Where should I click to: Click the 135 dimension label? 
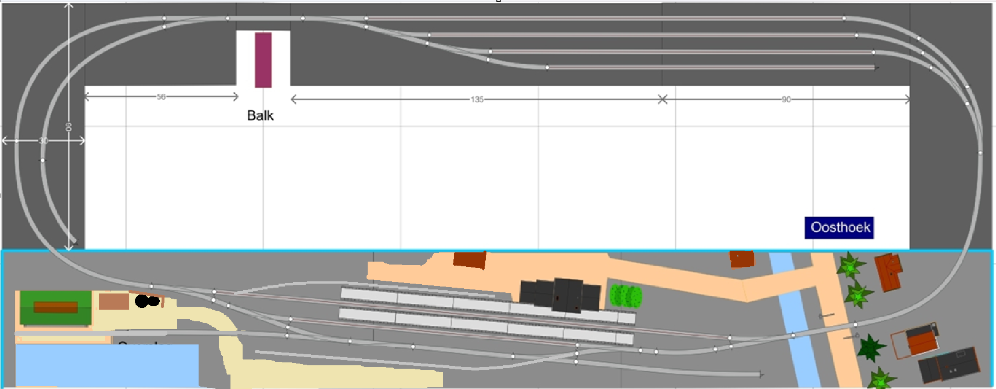(477, 100)
